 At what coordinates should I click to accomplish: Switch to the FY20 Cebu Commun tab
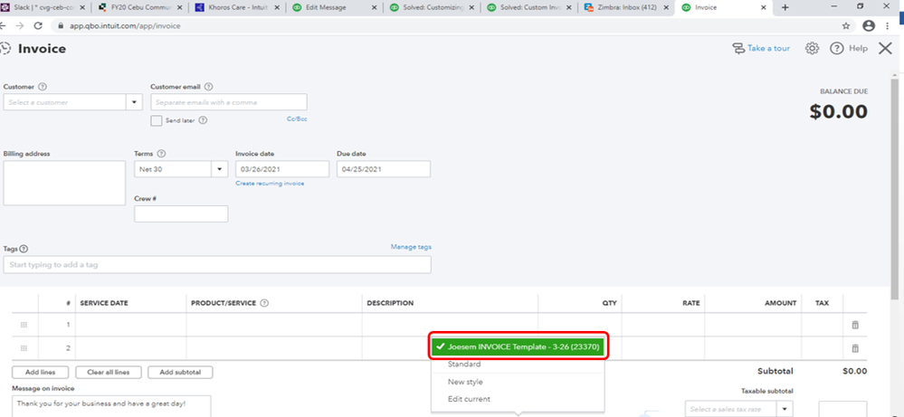pyautogui.click(x=140, y=7)
